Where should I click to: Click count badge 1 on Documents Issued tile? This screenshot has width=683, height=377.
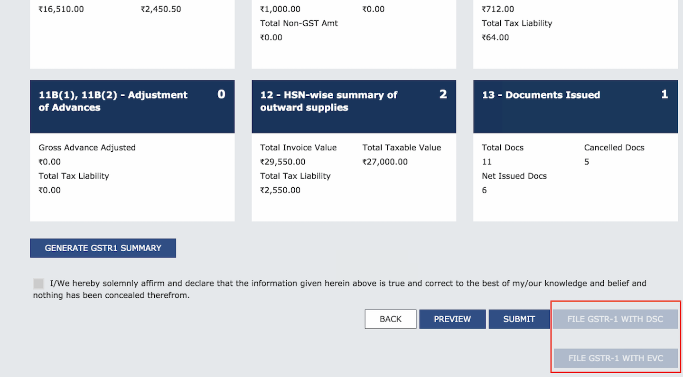pyautogui.click(x=664, y=94)
